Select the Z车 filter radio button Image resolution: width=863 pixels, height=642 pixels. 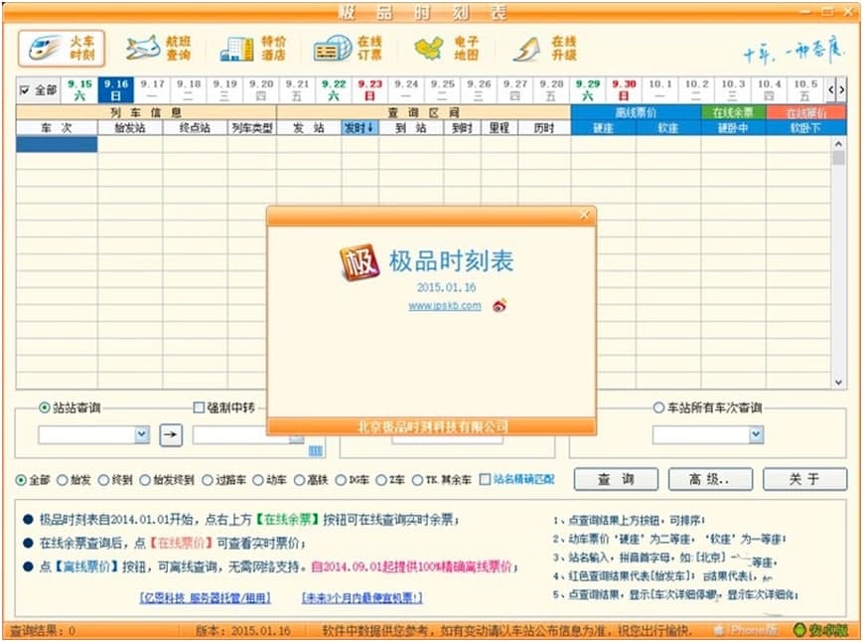click(381, 480)
